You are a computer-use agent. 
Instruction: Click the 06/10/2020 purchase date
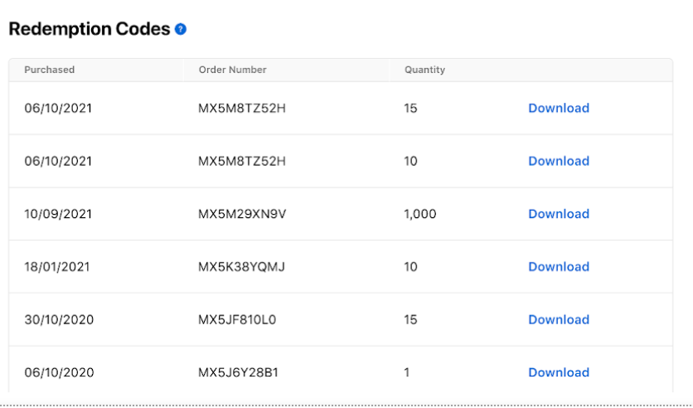[x=59, y=372]
